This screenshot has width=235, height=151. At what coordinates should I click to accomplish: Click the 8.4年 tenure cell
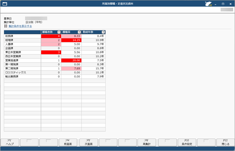[x=94, y=36]
